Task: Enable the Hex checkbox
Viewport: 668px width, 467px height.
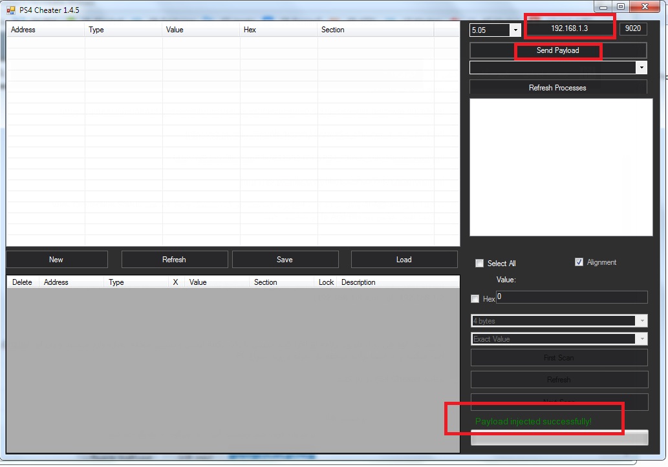Action: pyautogui.click(x=476, y=299)
